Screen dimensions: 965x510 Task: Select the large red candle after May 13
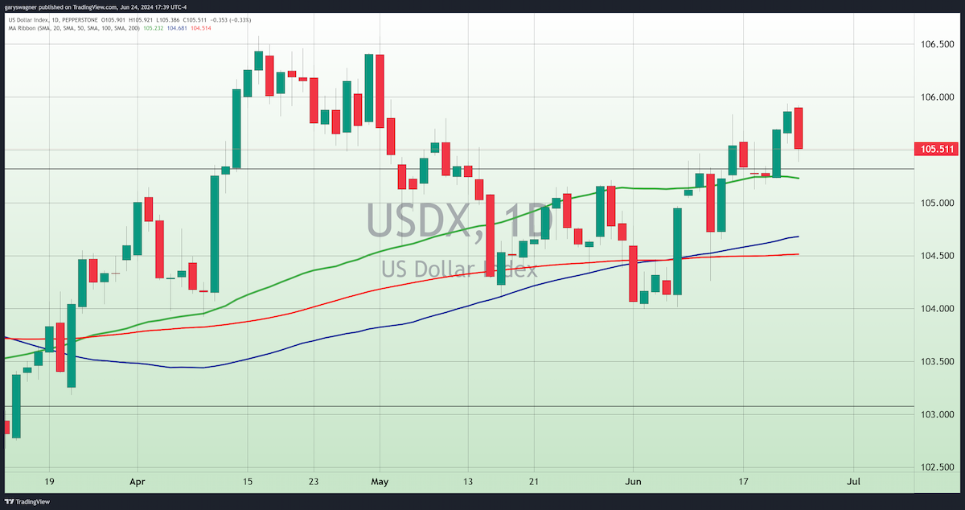[490, 235]
